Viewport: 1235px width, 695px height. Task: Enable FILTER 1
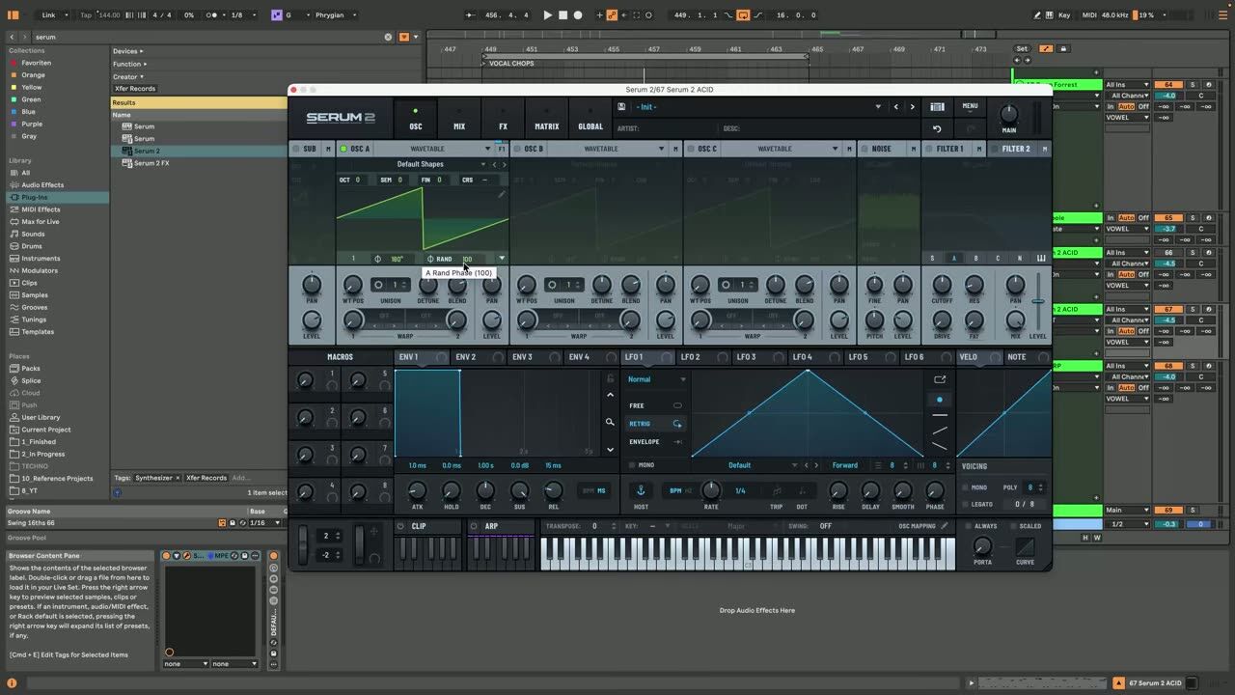(929, 149)
